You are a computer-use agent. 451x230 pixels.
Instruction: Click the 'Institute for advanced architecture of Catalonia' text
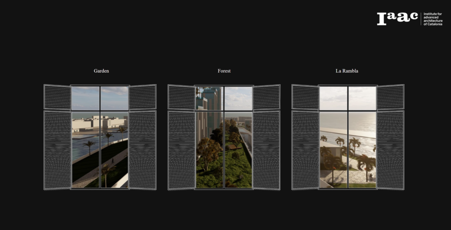click(x=433, y=19)
